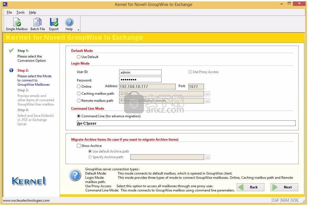Browse for Remote mailbox path
The height and width of the screenshot is (205, 309).
(x=208, y=101)
